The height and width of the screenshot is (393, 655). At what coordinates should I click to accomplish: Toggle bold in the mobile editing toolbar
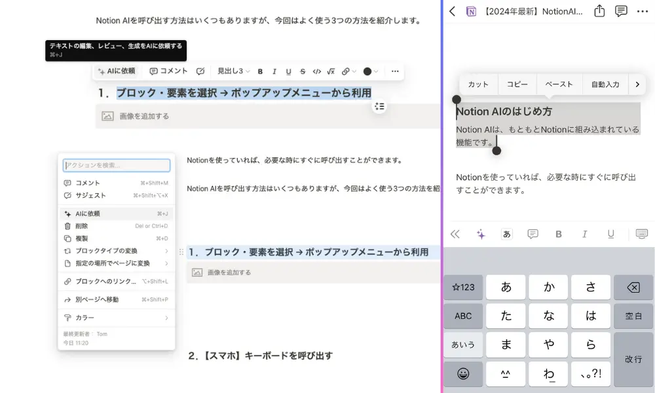pyautogui.click(x=559, y=234)
